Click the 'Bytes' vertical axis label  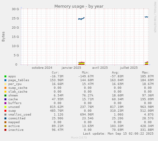click(3, 37)
